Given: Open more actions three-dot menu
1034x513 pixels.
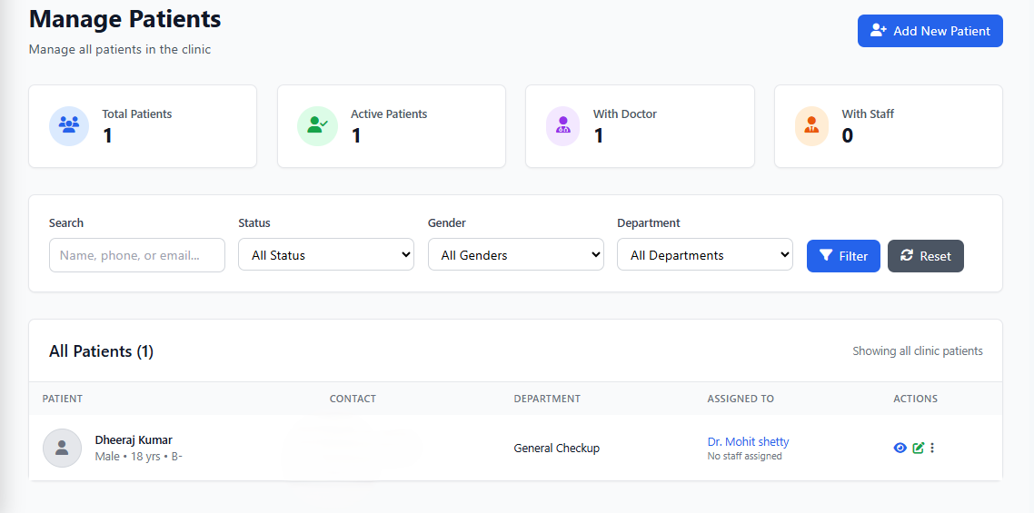Looking at the screenshot, I should (932, 448).
